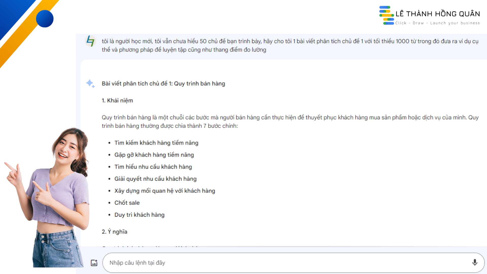This screenshot has height=274, width=487.
Task: Click the Bard sparkle response icon
Action: pos(90,83)
